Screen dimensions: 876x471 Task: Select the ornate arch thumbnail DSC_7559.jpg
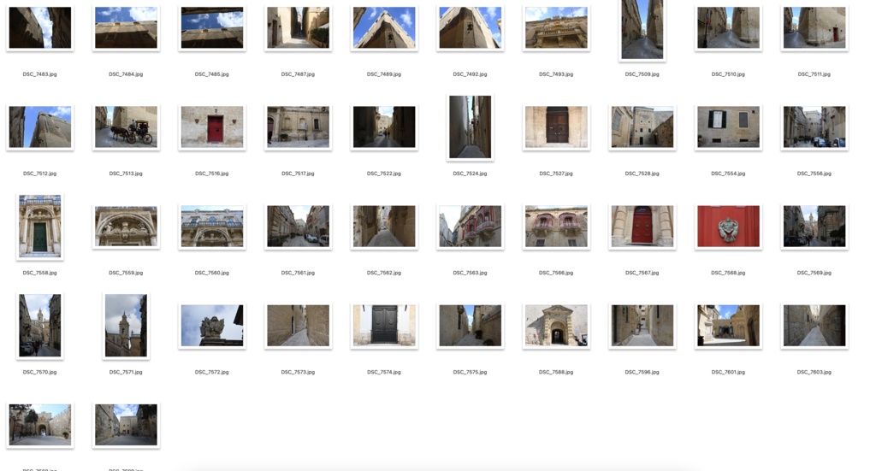tap(126, 226)
